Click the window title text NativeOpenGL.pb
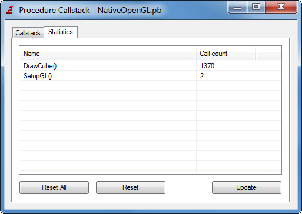302x214 pixels. [x=130, y=10]
